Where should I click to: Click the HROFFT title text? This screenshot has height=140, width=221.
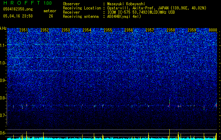[x=22, y=3]
